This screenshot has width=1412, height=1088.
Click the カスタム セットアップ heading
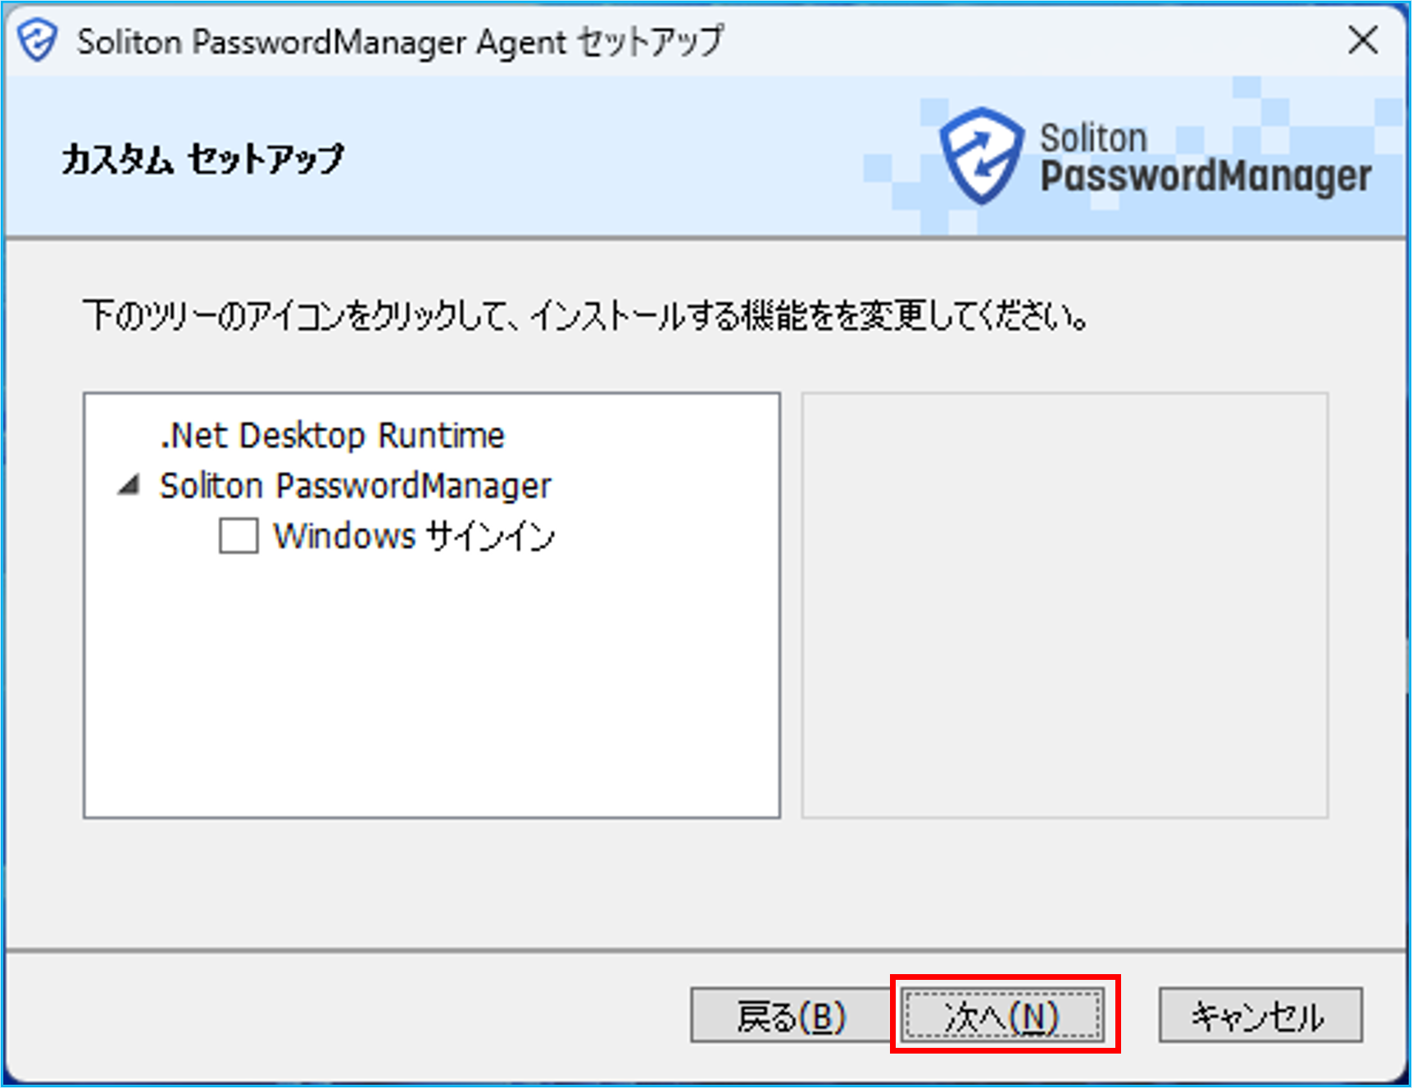pos(203,159)
